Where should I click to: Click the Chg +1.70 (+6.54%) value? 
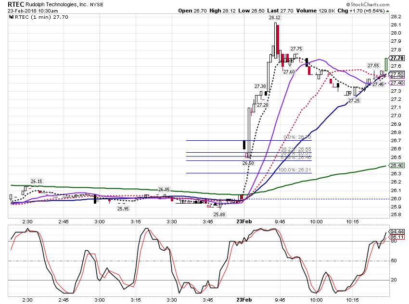pos(361,11)
